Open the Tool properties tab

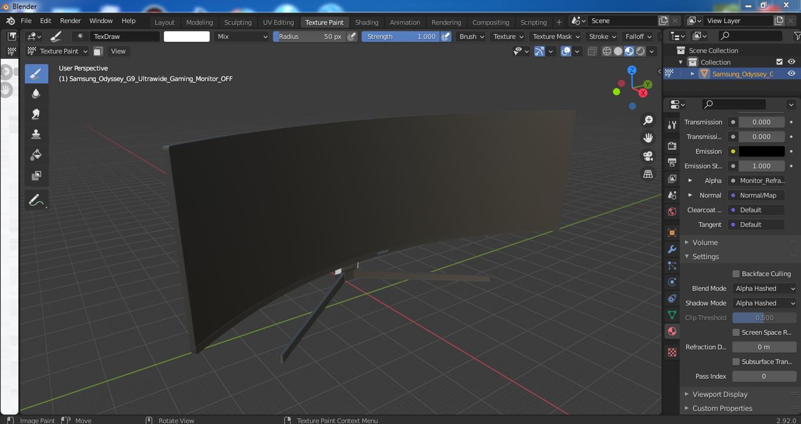[x=672, y=125]
